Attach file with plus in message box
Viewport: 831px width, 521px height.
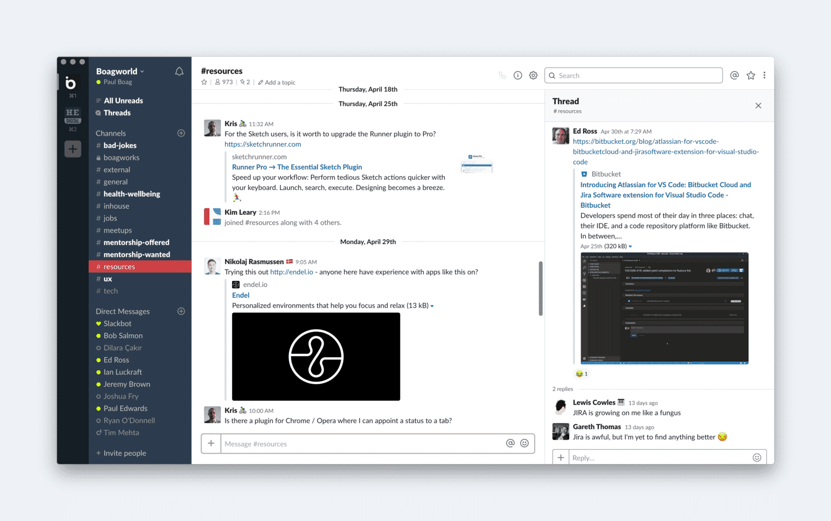(211, 443)
